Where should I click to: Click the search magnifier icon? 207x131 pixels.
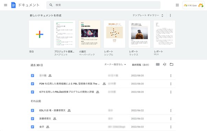click(x=51, y=5)
